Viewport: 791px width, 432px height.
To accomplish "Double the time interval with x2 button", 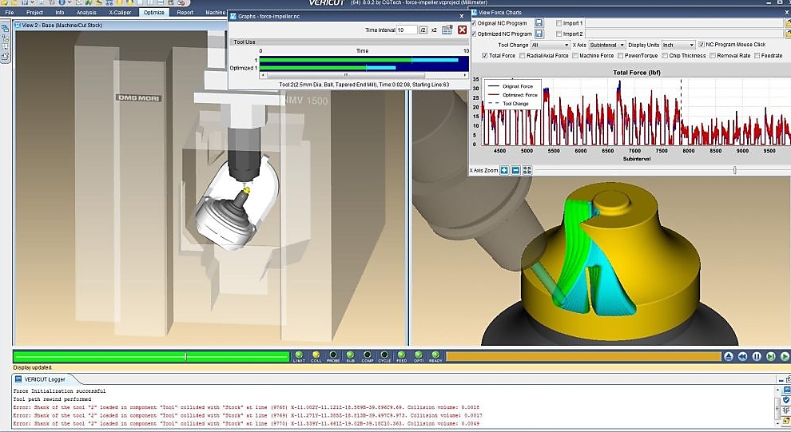I will point(434,30).
